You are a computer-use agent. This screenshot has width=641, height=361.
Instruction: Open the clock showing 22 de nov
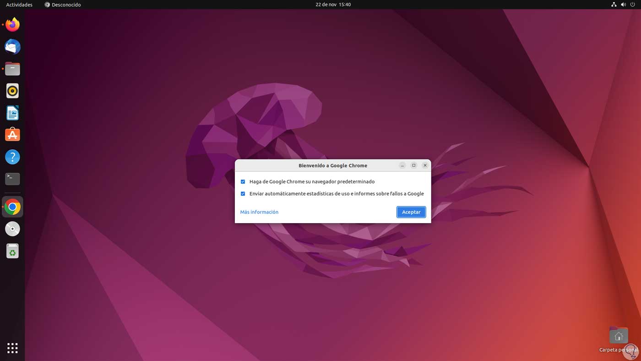(333, 5)
